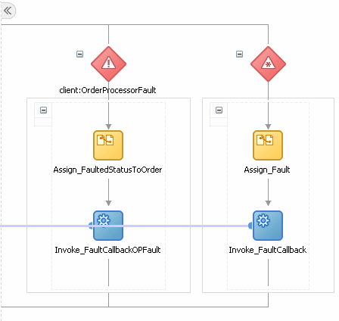
Task: Collapse sequence containing Assign_Fault
Action: [219, 110]
